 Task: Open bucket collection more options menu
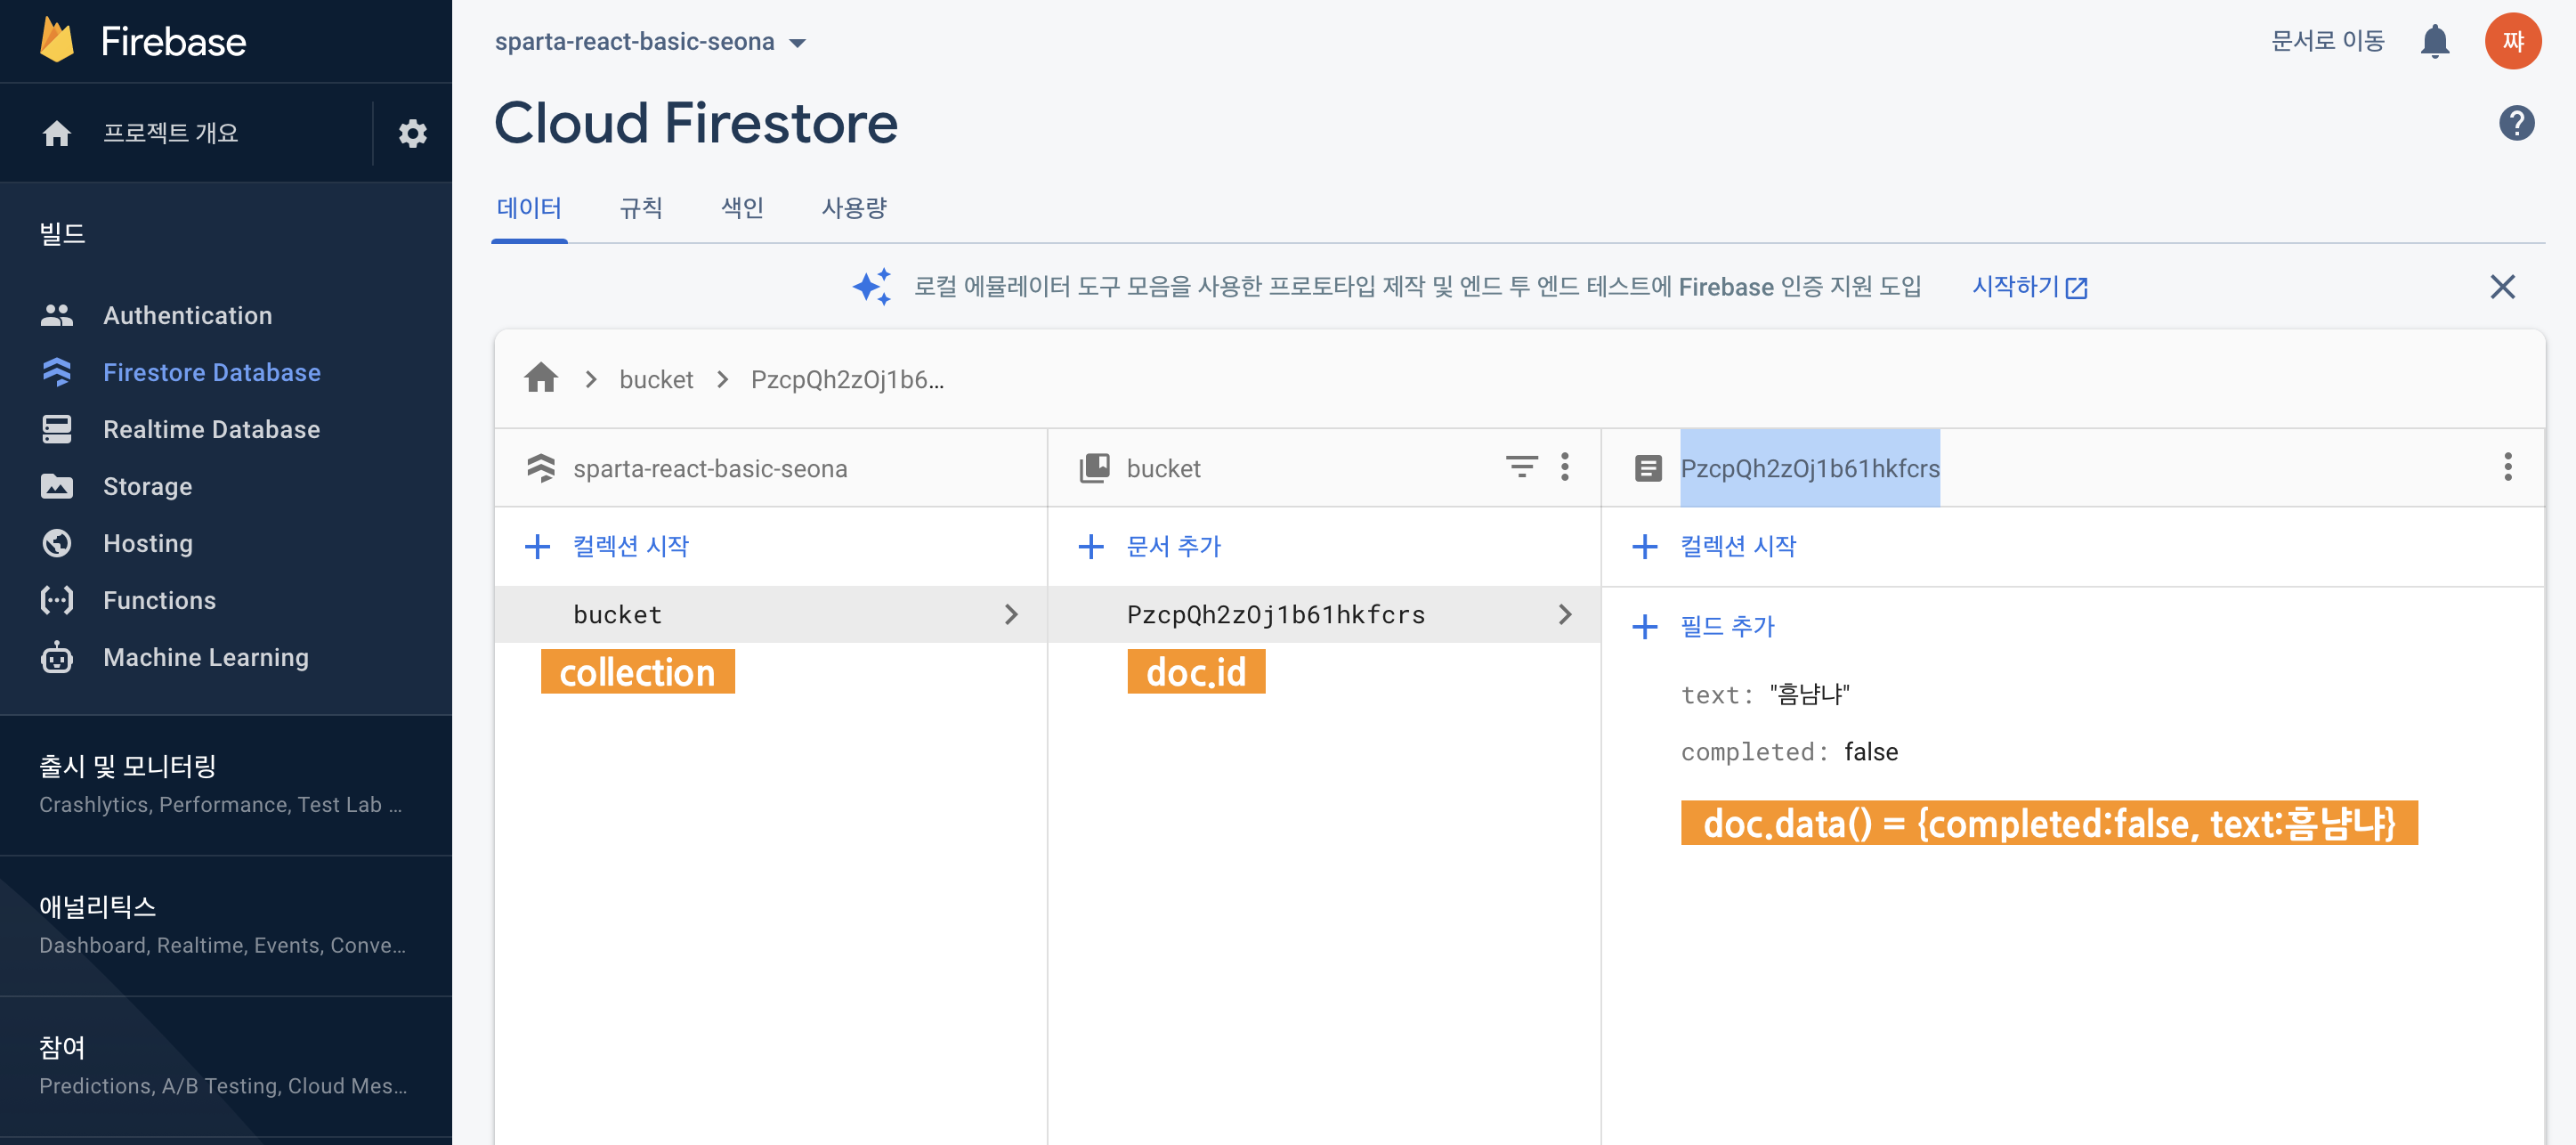[x=1565, y=467]
